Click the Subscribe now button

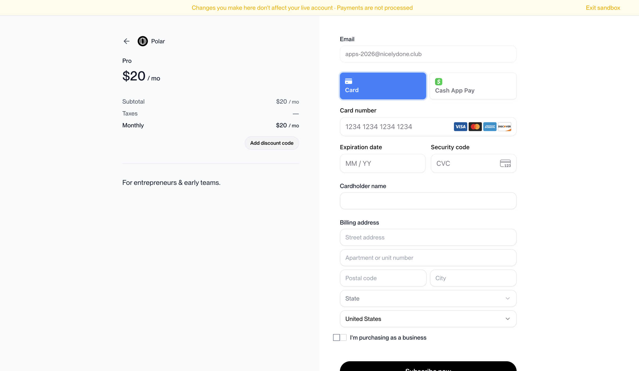[x=428, y=366]
